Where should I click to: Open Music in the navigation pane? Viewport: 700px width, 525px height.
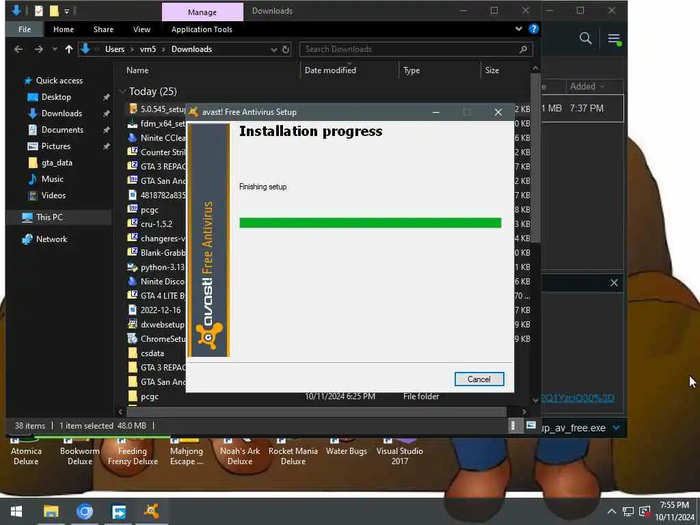(x=52, y=179)
